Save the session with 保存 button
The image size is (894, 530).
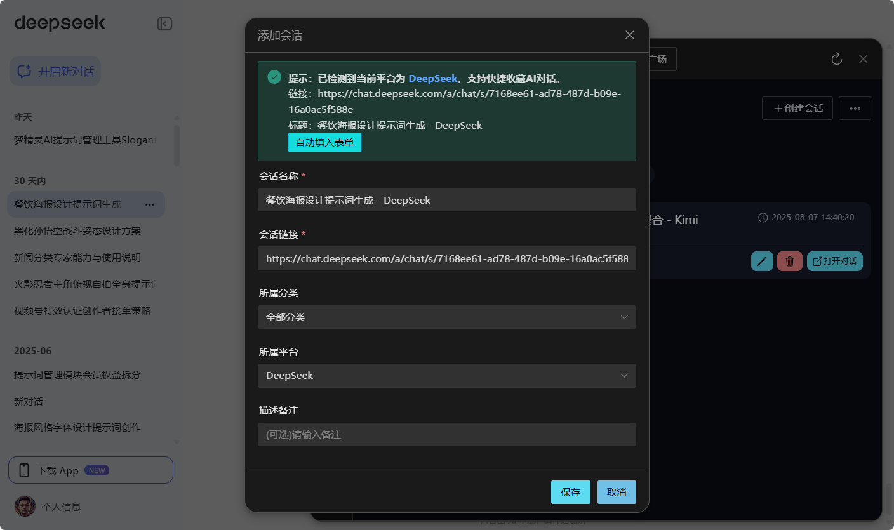point(571,493)
